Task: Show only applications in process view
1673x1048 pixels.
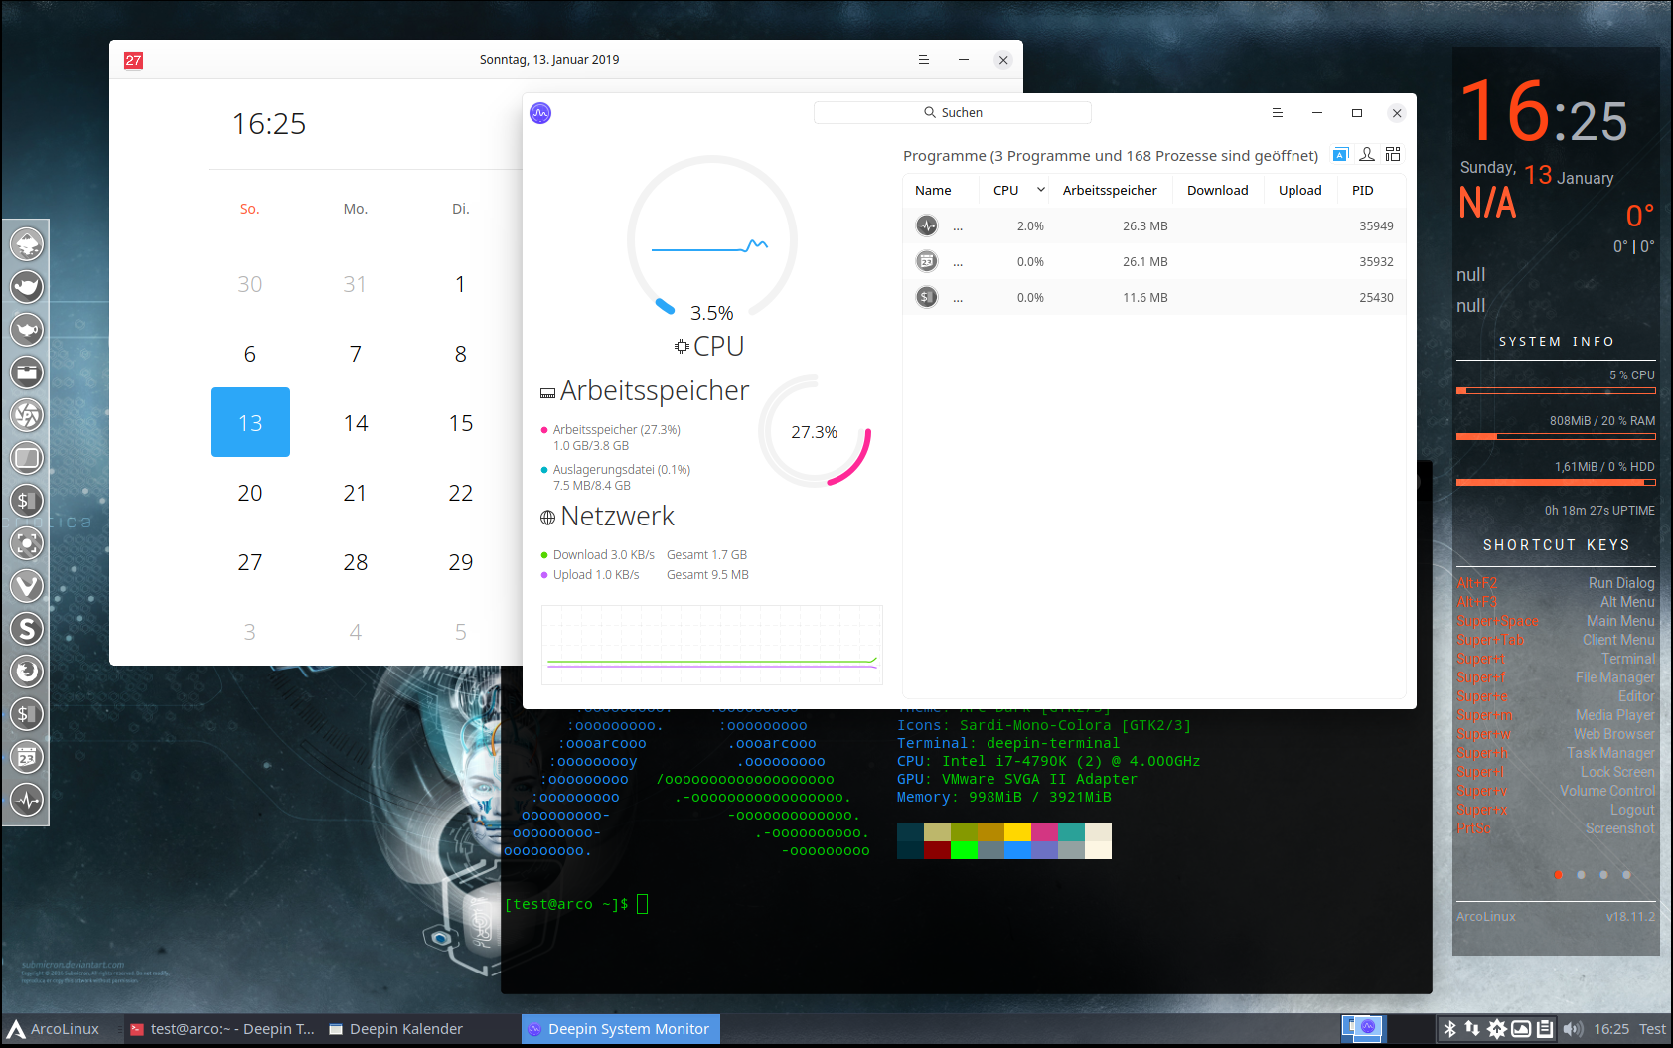Action: (1340, 154)
